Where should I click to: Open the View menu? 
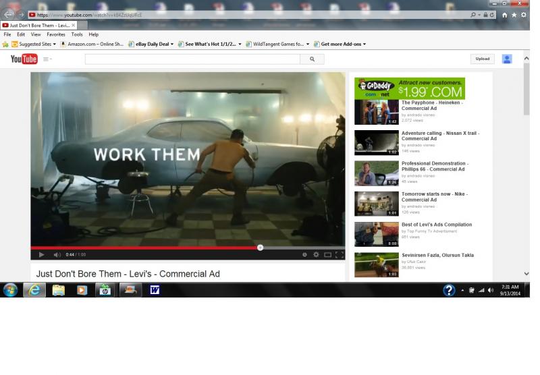click(x=36, y=34)
